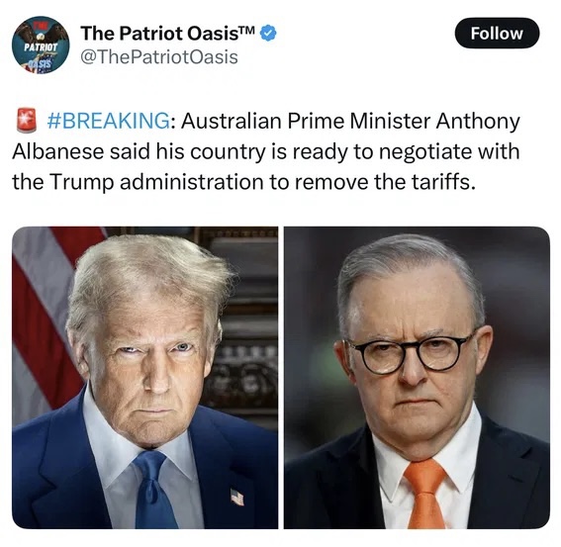Open the @ThePatriotOasis handle link

point(159,57)
